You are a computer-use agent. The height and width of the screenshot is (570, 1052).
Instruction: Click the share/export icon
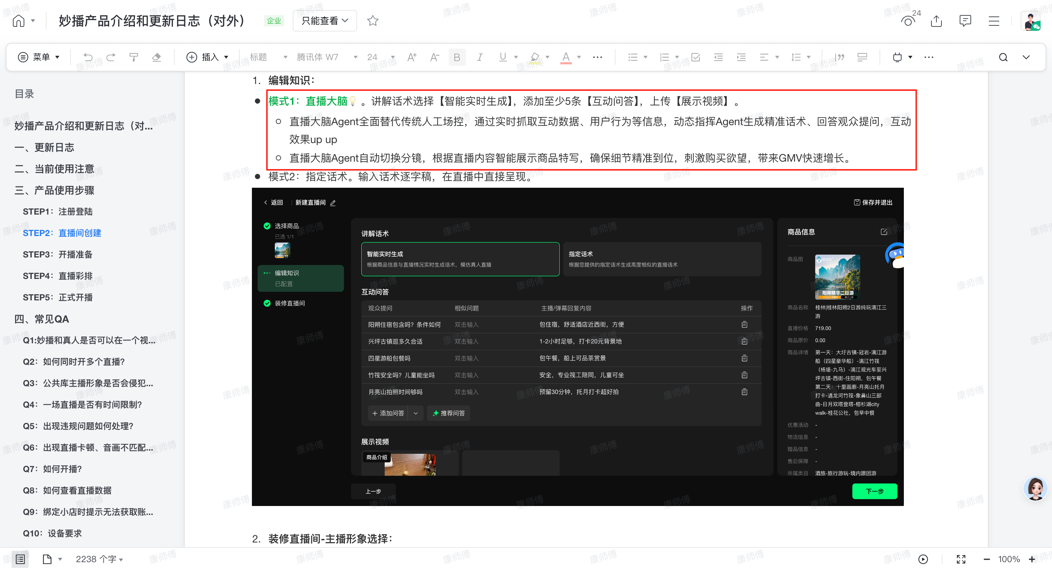coord(936,21)
